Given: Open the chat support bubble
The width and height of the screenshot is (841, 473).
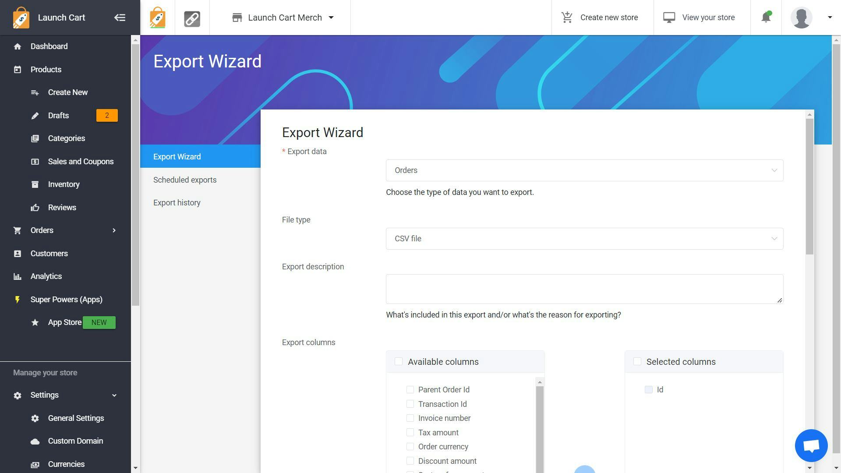Looking at the screenshot, I should [x=811, y=445].
